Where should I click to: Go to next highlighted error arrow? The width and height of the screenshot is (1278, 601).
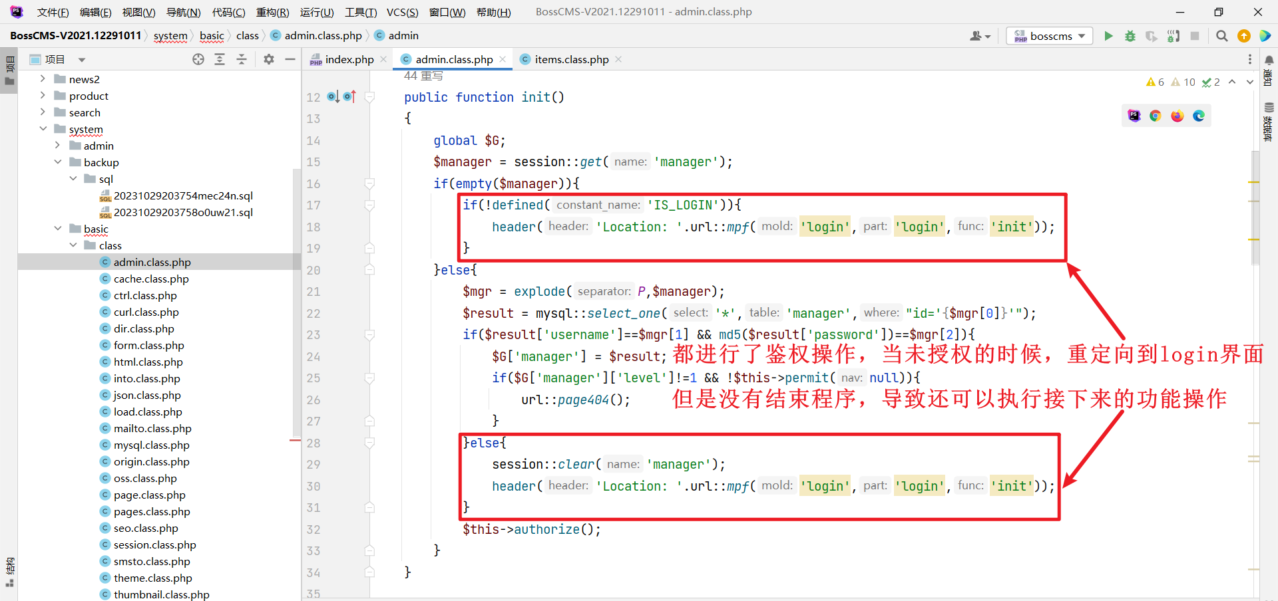point(1249,82)
